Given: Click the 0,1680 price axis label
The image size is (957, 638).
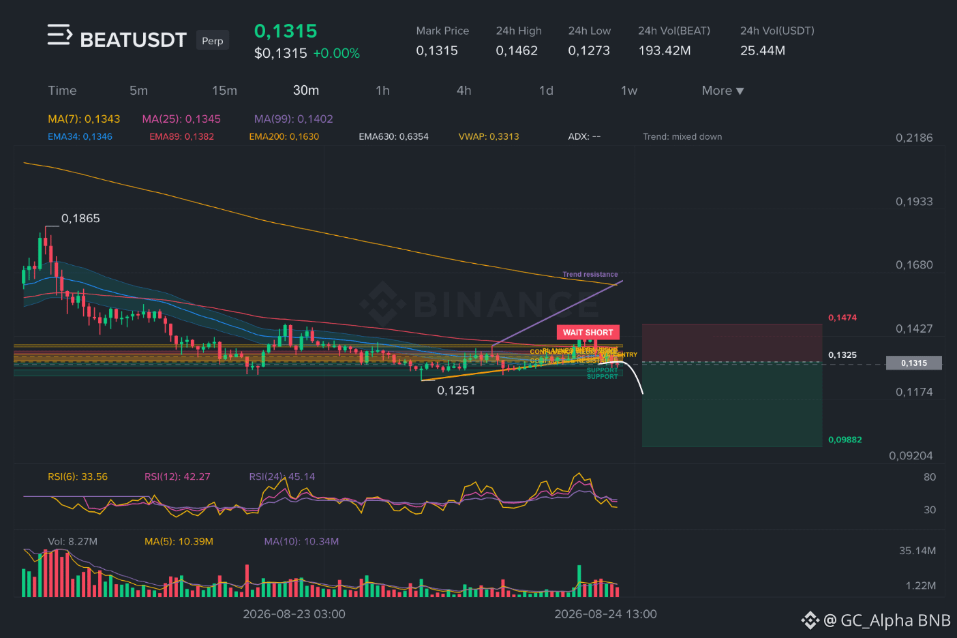Looking at the screenshot, I should (x=914, y=265).
